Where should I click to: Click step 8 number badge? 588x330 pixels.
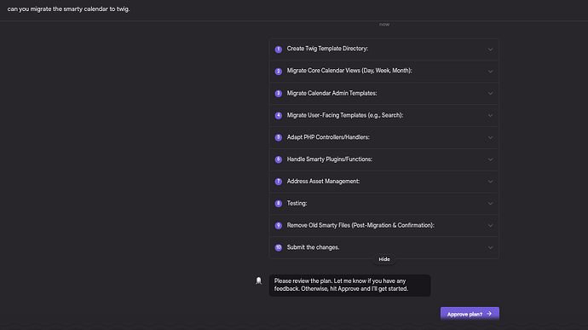click(279, 204)
